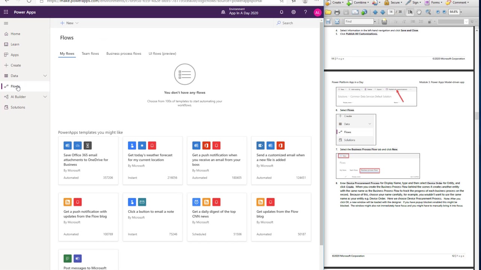The image size is (481, 270).
Task: Open Click a button to email a note template
Action: 153,217
